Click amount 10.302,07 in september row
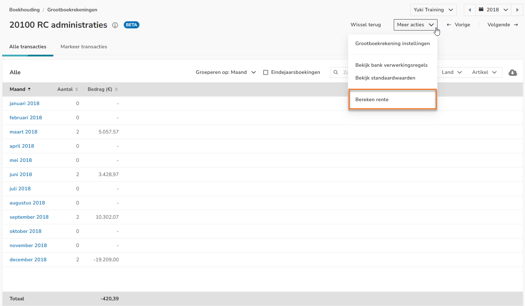The height and width of the screenshot is (306, 525). (107, 217)
